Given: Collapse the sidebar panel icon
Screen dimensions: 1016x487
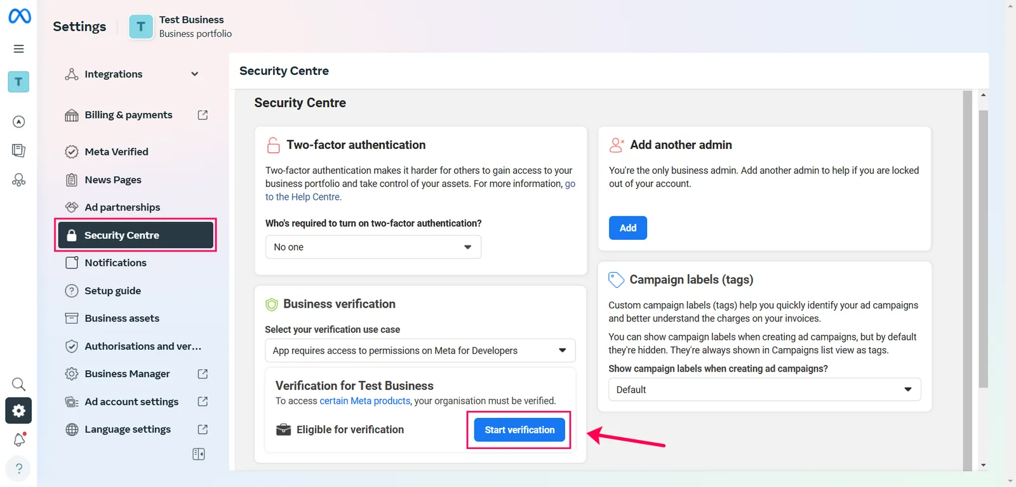Looking at the screenshot, I should [199, 454].
